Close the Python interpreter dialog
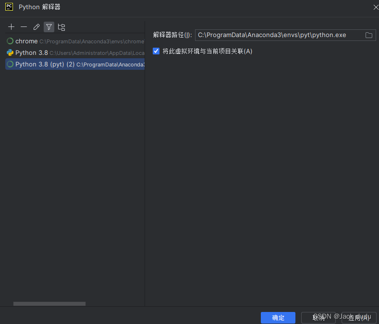 (376, 7)
